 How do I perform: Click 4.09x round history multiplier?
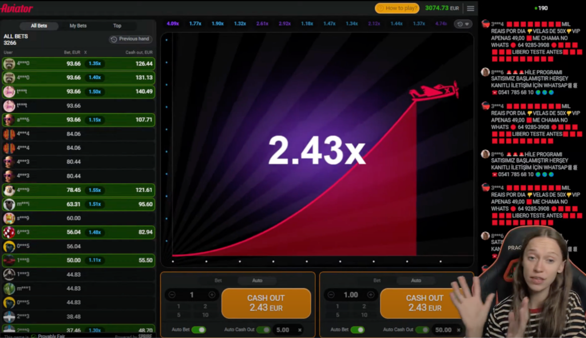click(x=173, y=23)
